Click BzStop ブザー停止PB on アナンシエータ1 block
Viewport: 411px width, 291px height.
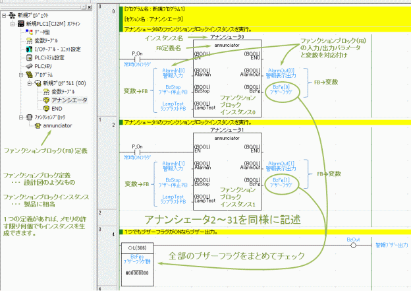(x=173, y=183)
